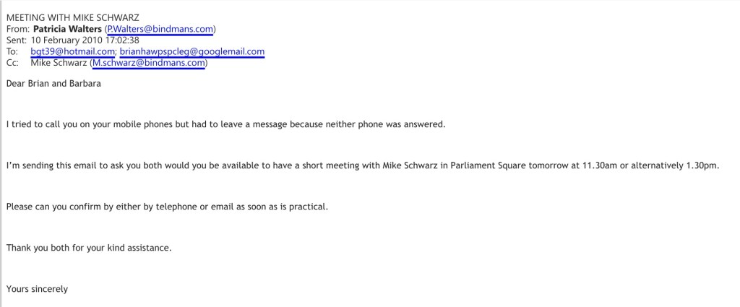Click the Thank you both line

pyautogui.click(x=88, y=248)
